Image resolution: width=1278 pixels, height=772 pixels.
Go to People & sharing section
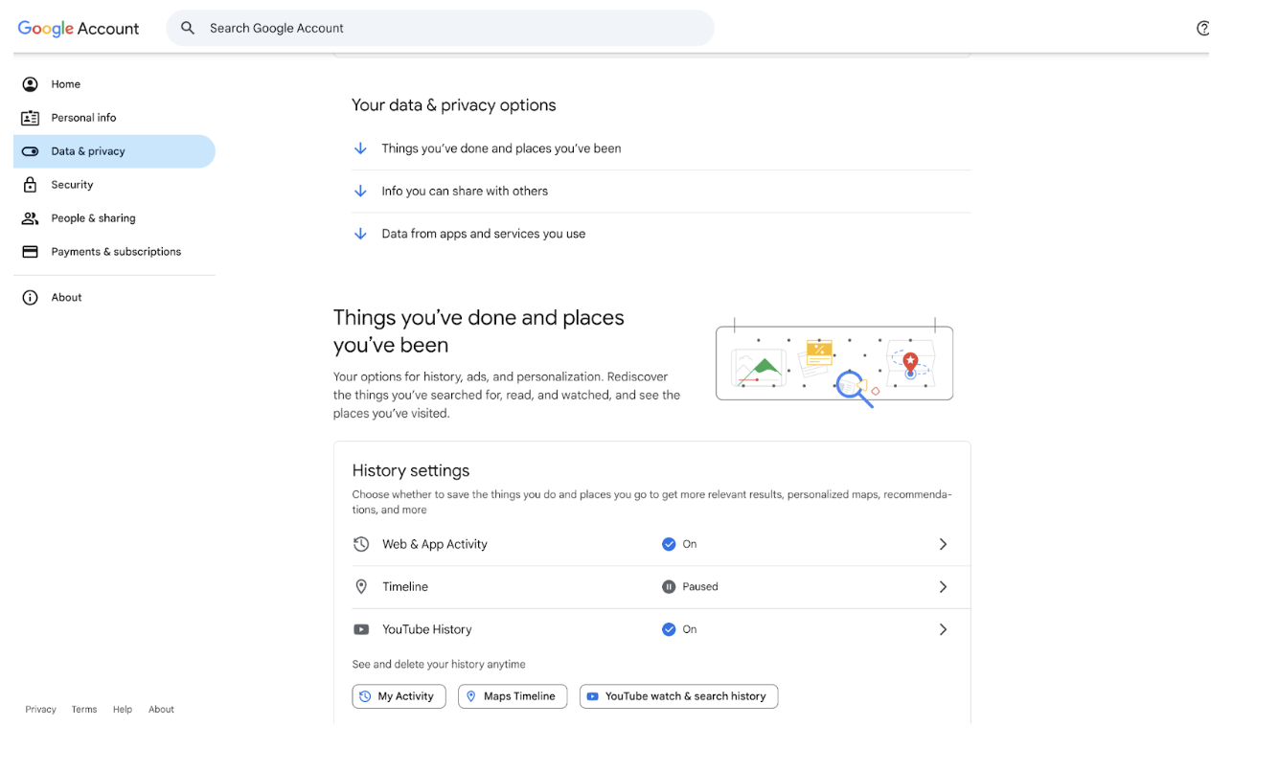coord(93,218)
